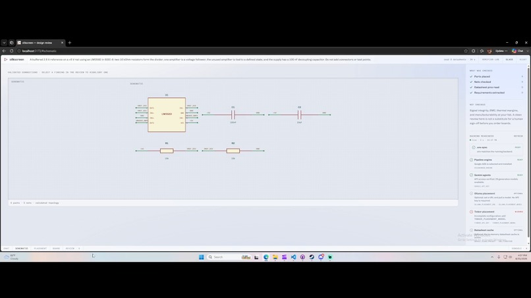Open browser profile avatar
531x298 pixels.
(x=489, y=51)
